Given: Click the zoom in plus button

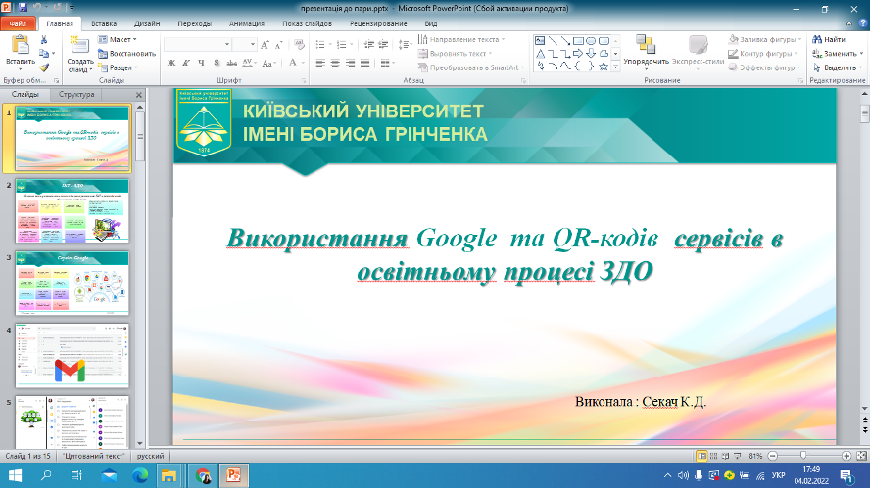Looking at the screenshot, I should 845,456.
